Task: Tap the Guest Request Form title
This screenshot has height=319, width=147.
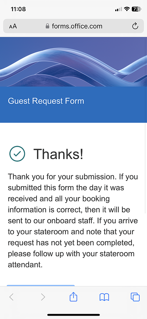Action: pos(46,101)
